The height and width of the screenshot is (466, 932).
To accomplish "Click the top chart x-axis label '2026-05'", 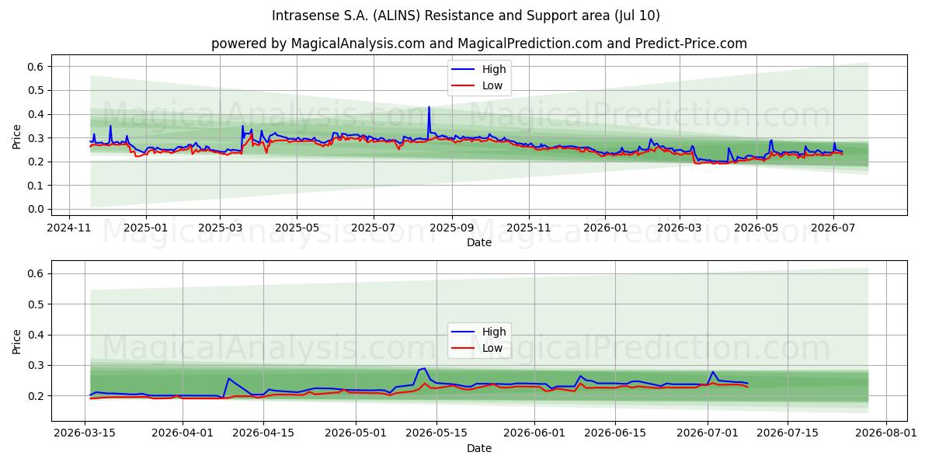I will point(756,228).
